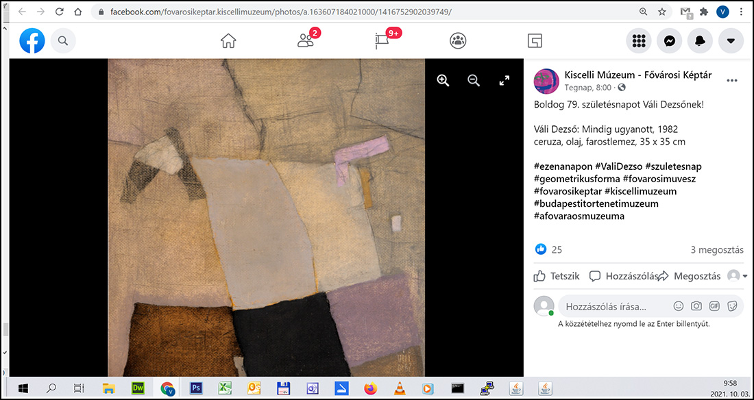Screen dimensions: 754x400
Task: Open the #afovaraosmuzeuma hashtag
Action: (x=579, y=216)
